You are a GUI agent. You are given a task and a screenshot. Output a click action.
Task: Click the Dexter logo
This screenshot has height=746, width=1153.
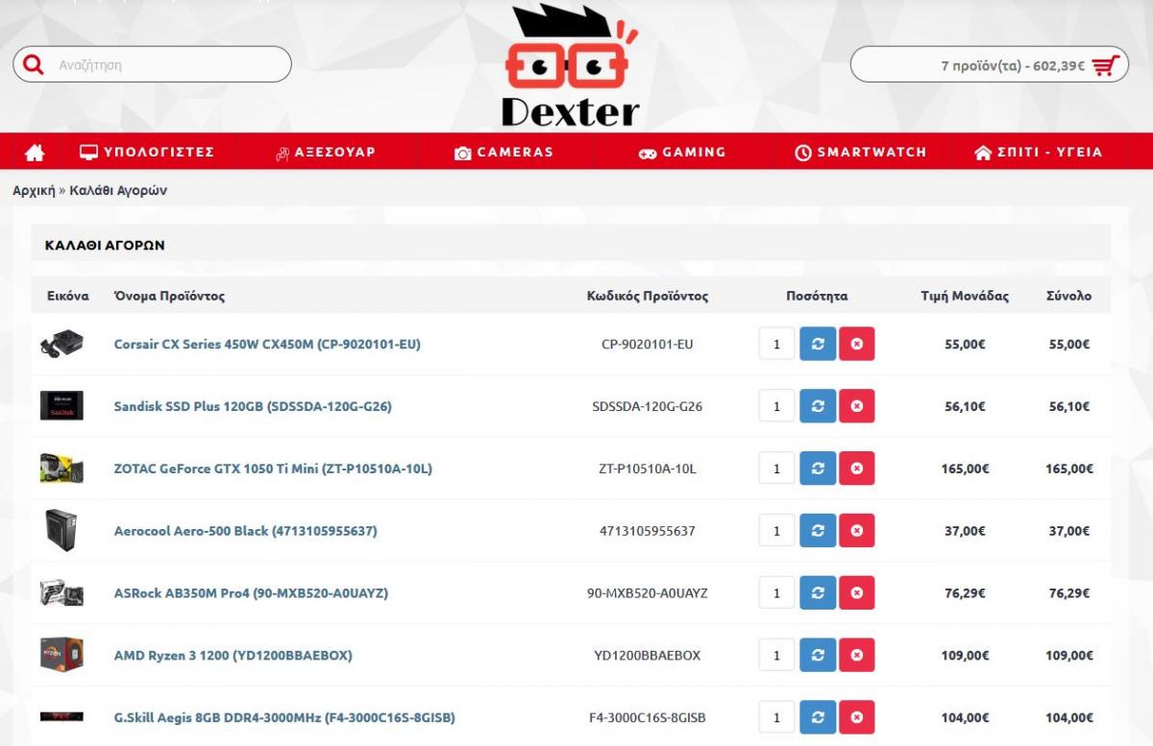point(571,66)
